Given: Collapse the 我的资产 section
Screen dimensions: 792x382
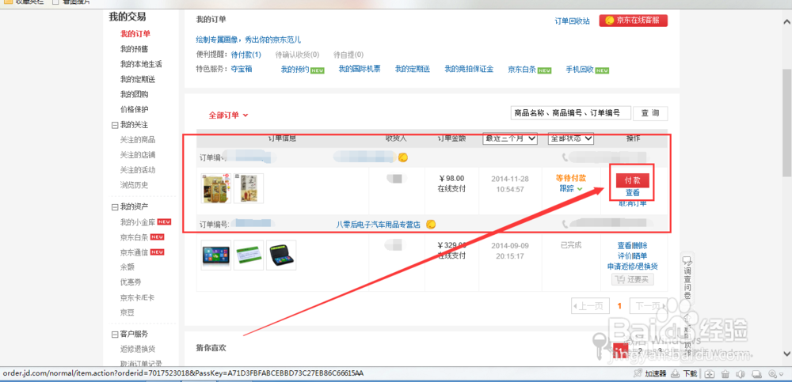Looking at the screenshot, I should point(115,207).
